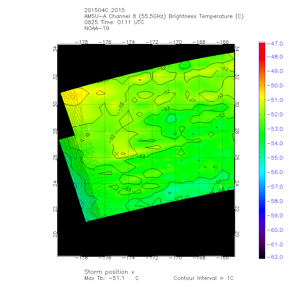Select the "-166" longitude label below the map
The width and height of the screenshot is (301, 301).
pos(222,258)
